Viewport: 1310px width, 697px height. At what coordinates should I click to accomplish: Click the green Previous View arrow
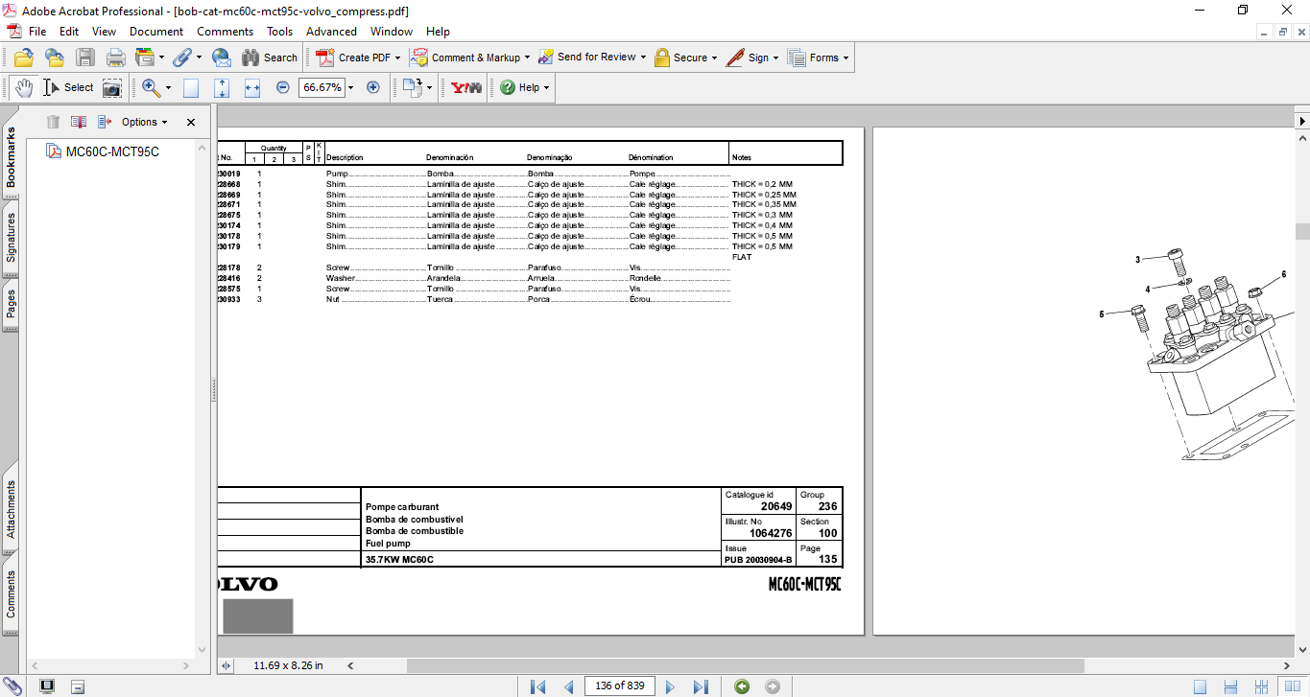point(742,686)
